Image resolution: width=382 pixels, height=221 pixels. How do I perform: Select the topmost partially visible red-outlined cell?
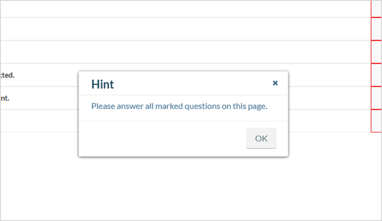(376, 9)
